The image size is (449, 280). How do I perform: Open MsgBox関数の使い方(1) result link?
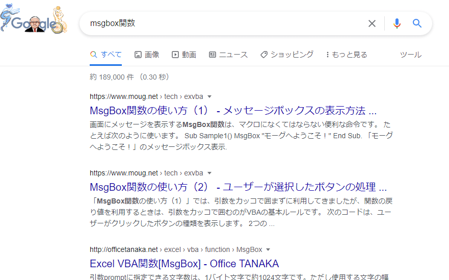(233, 111)
